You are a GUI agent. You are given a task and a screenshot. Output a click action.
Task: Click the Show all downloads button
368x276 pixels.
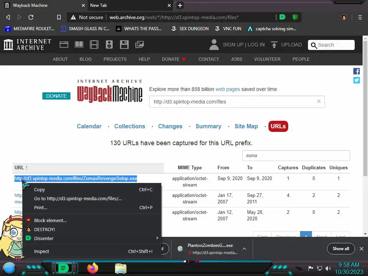[x=341, y=249]
